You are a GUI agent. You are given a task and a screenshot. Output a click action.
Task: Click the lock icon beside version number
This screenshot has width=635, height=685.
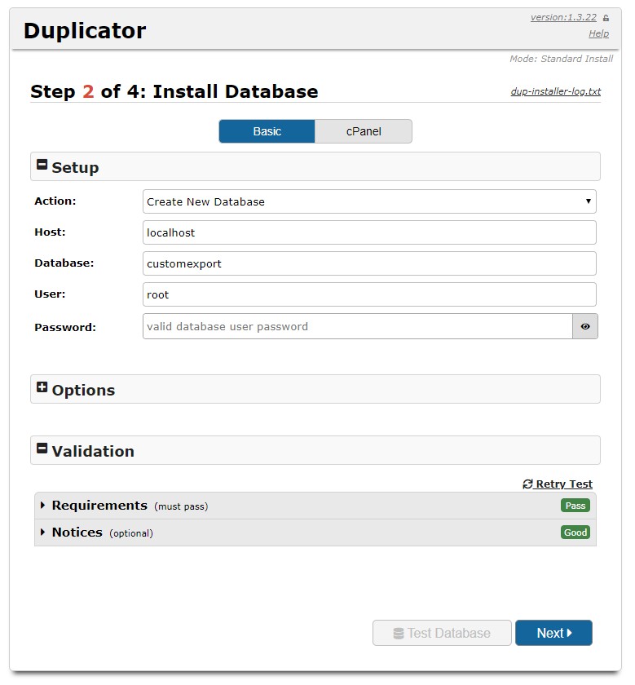pos(606,18)
